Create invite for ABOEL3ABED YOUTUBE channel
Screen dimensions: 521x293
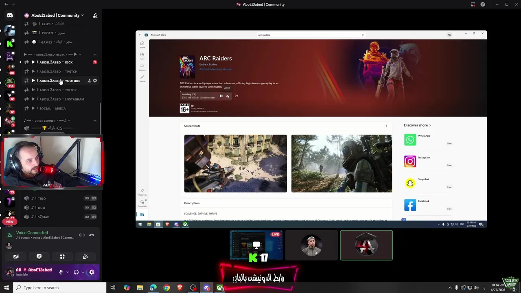tap(90, 81)
